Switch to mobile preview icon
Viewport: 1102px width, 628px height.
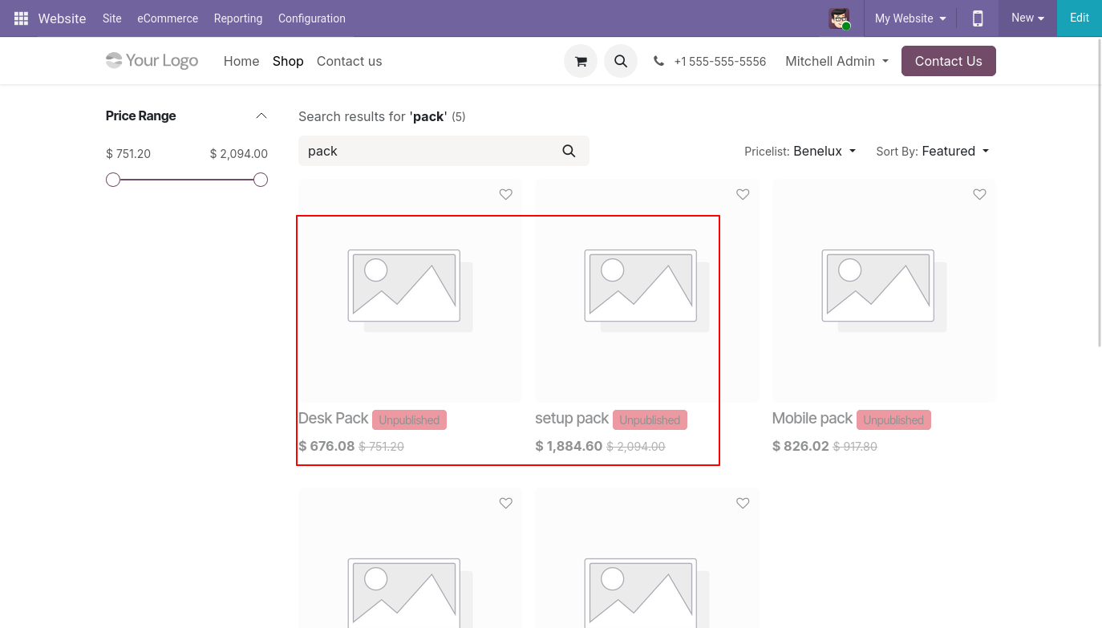978,18
